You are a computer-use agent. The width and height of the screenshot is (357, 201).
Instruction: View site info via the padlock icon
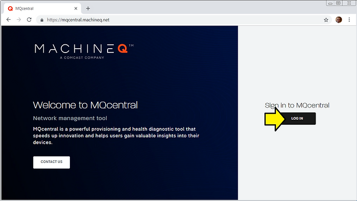pyautogui.click(x=42, y=20)
